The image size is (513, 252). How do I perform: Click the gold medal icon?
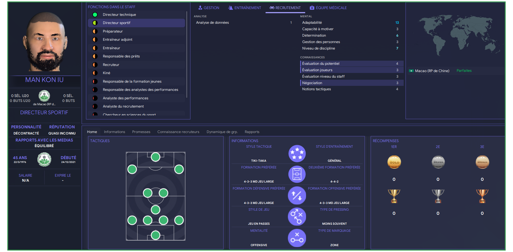click(394, 162)
